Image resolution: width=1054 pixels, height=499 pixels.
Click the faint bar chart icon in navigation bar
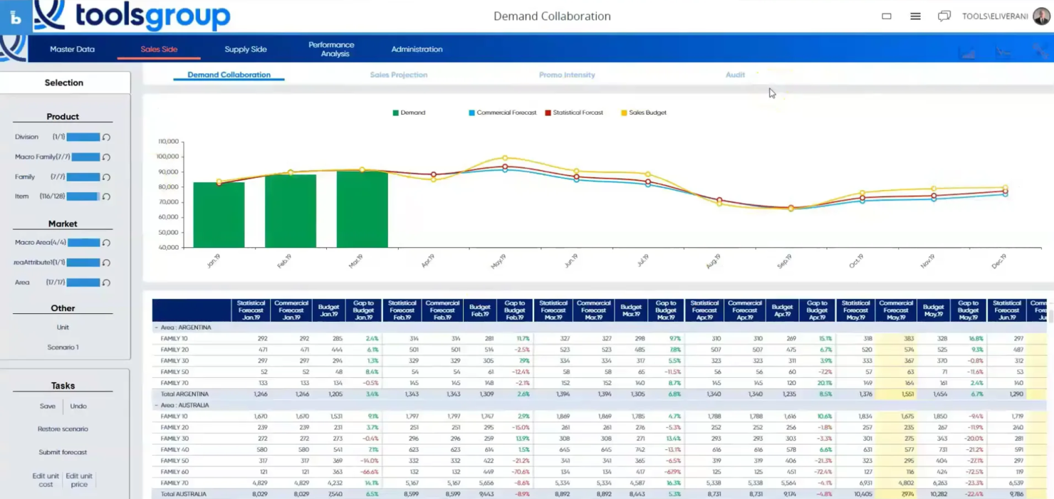(968, 52)
